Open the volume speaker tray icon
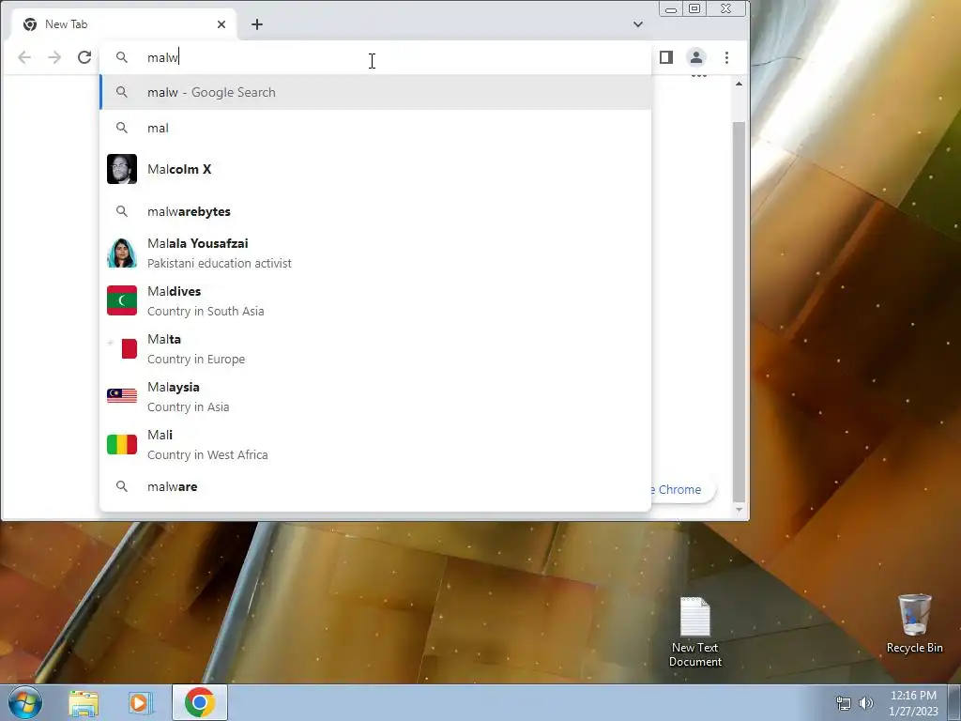Screen dimensions: 961x721 point(866,703)
